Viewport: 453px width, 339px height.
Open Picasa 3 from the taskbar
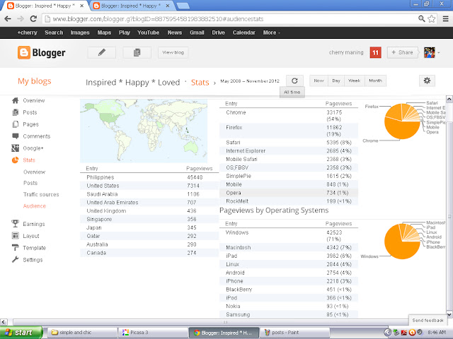(153, 333)
